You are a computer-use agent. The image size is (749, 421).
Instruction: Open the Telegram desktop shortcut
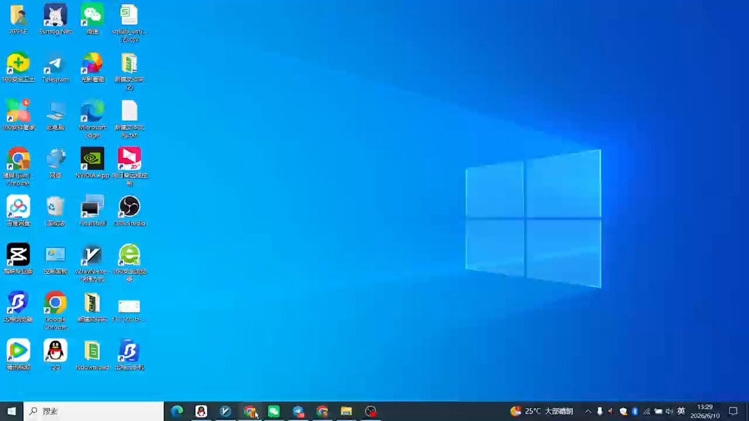pyautogui.click(x=55, y=67)
